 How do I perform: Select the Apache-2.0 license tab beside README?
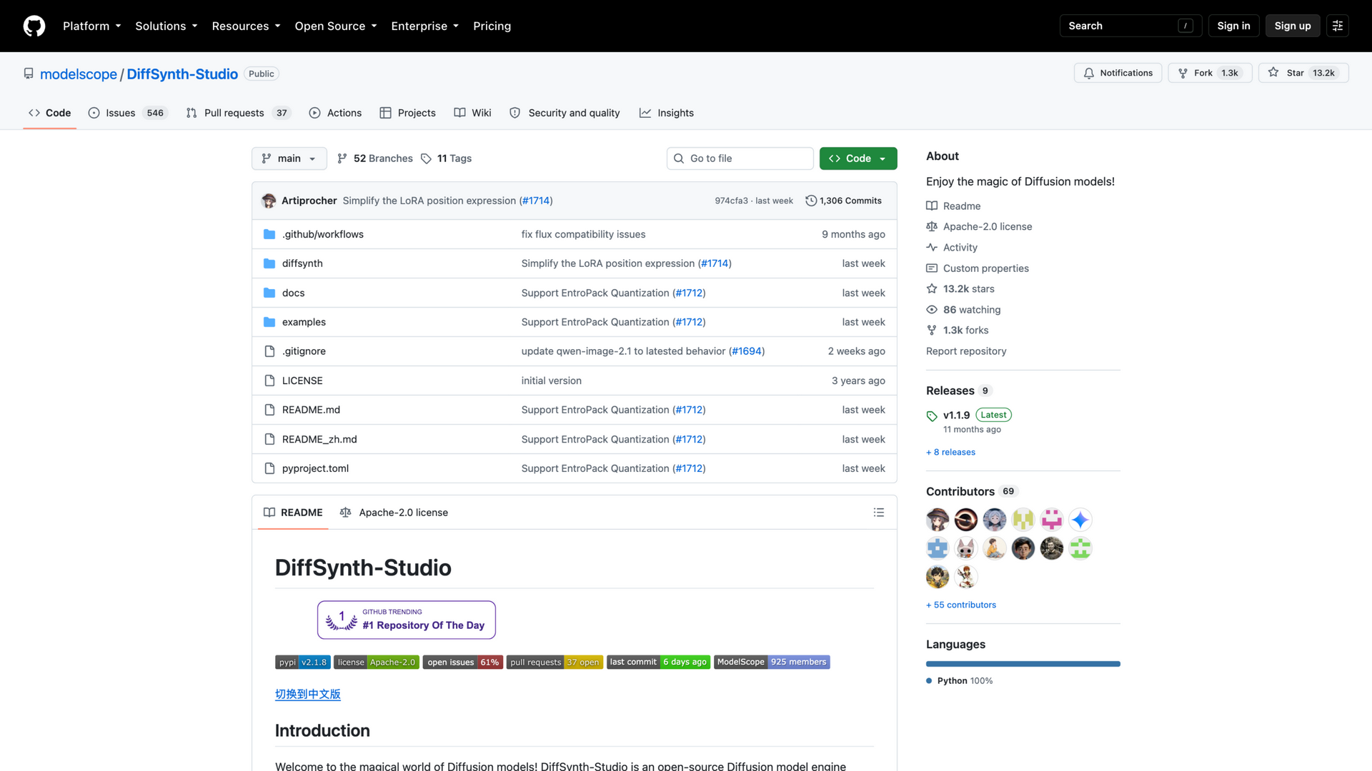click(394, 513)
